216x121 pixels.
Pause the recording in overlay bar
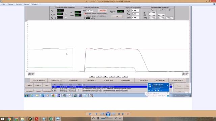point(98,118)
